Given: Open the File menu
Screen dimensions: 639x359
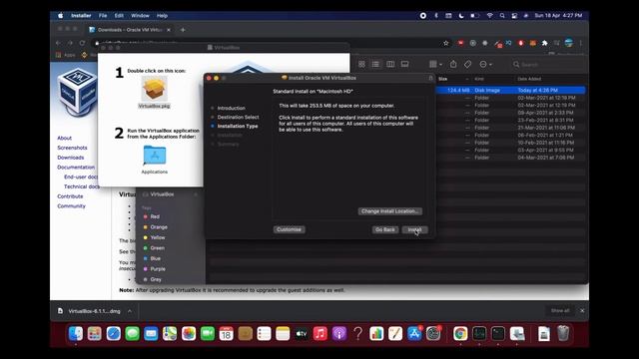Looking at the screenshot, I should coord(103,16).
